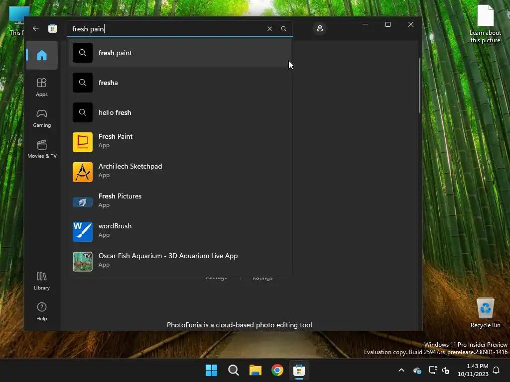Screen dimensions: 510x382
Task: Open the Movies & TV section
Action: point(42,149)
